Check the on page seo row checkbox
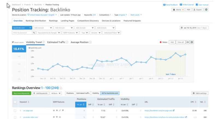Image resolution: width=216 pixels, height=119 pixels. point(15,111)
